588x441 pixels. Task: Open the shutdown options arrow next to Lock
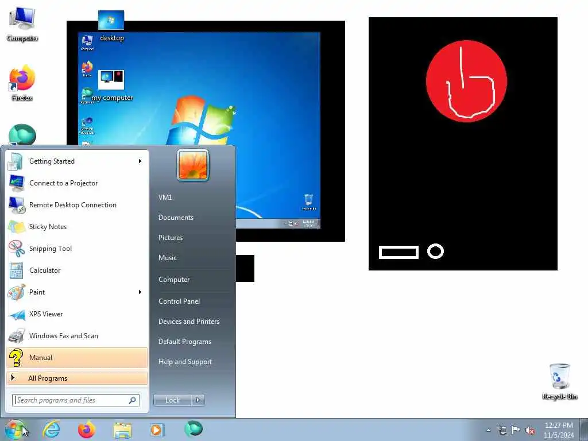(x=198, y=400)
